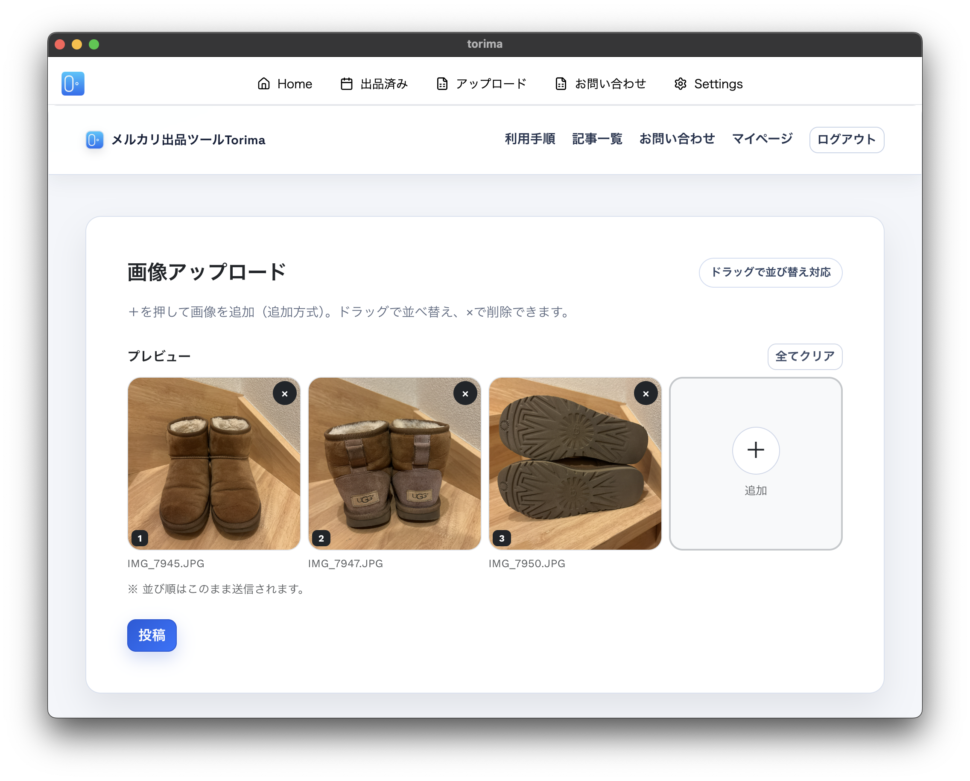Remove image IMG_7945.JPG with its × button

coord(284,393)
